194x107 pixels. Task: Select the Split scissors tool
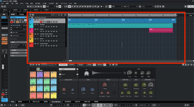point(77,7)
